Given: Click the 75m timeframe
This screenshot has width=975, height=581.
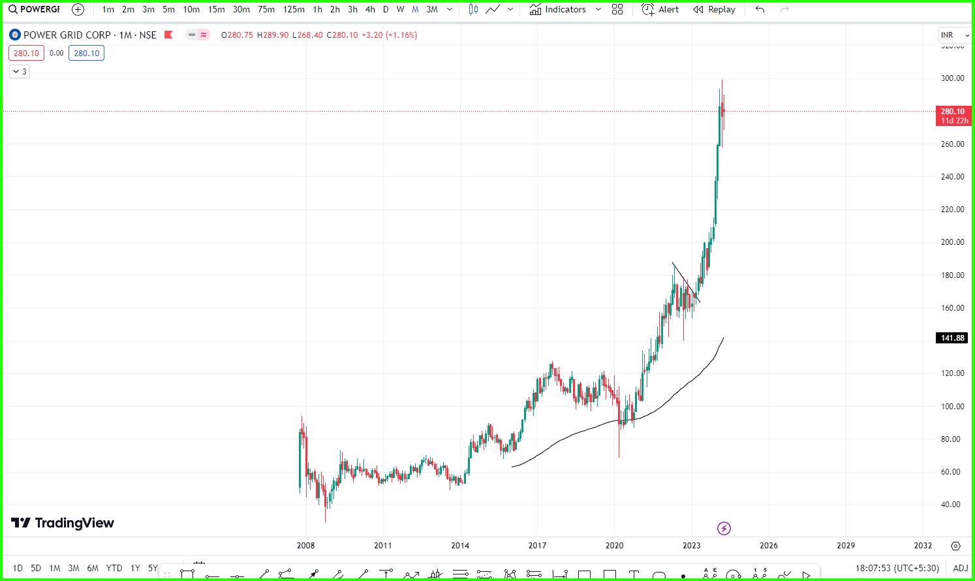Looking at the screenshot, I should click(x=266, y=9).
